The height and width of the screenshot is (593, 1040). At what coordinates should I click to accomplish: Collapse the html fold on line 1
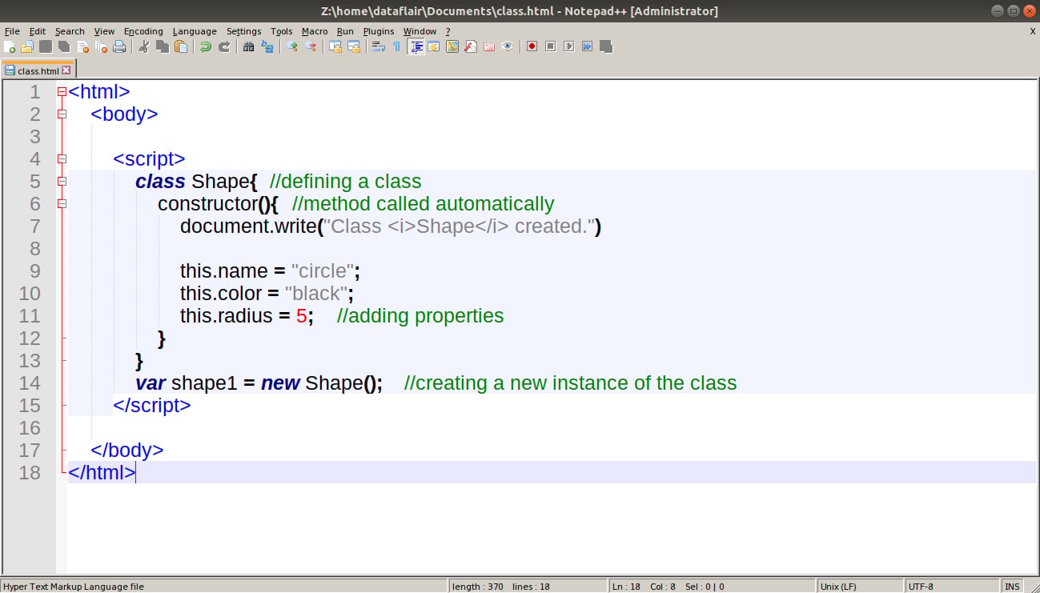pos(62,92)
